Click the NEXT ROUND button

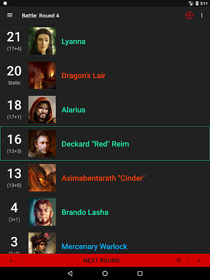[102, 260]
